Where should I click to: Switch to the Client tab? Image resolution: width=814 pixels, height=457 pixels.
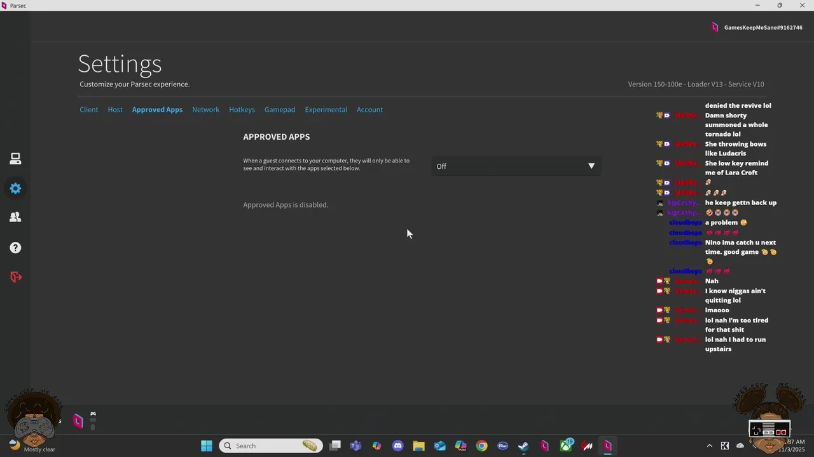pos(89,110)
